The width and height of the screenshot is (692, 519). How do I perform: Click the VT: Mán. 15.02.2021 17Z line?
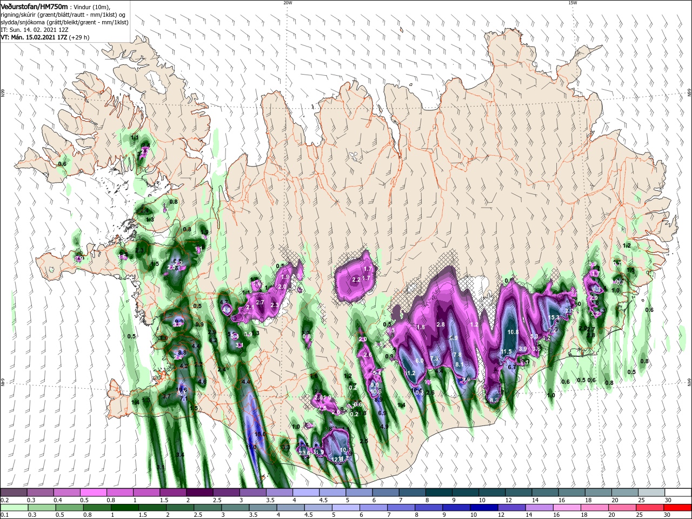click(x=45, y=37)
